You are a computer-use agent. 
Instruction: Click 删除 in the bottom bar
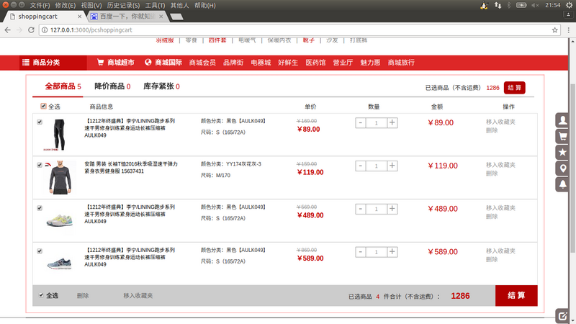[83, 296]
